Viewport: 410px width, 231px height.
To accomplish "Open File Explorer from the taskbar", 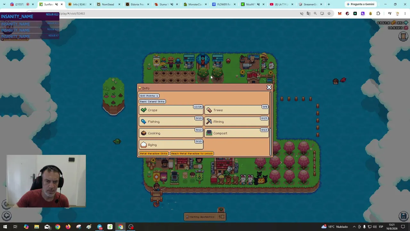I will point(37,227).
